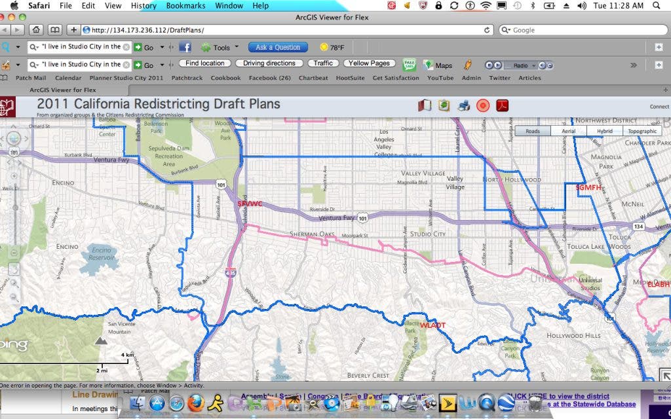Click the Google search field
The image size is (671, 419).
coord(583,30)
